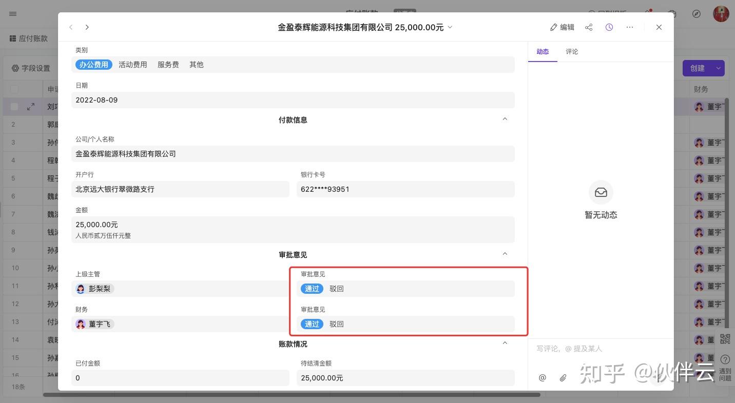
Task: Select 驳回 for 财务 approval
Action: pyautogui.click(x=337, y=324)
